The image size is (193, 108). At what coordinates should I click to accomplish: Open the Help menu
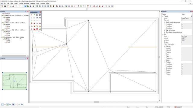point(48,4)
